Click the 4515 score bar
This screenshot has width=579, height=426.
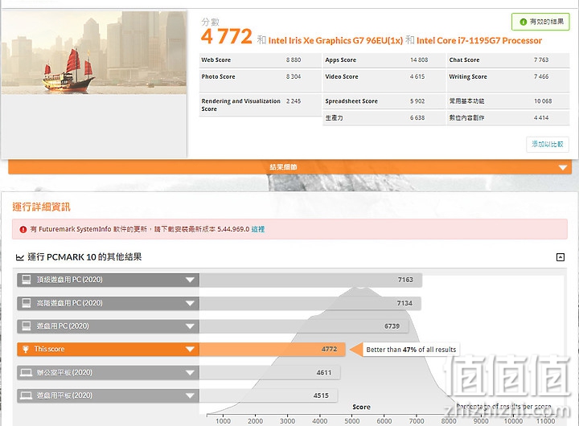269,395
